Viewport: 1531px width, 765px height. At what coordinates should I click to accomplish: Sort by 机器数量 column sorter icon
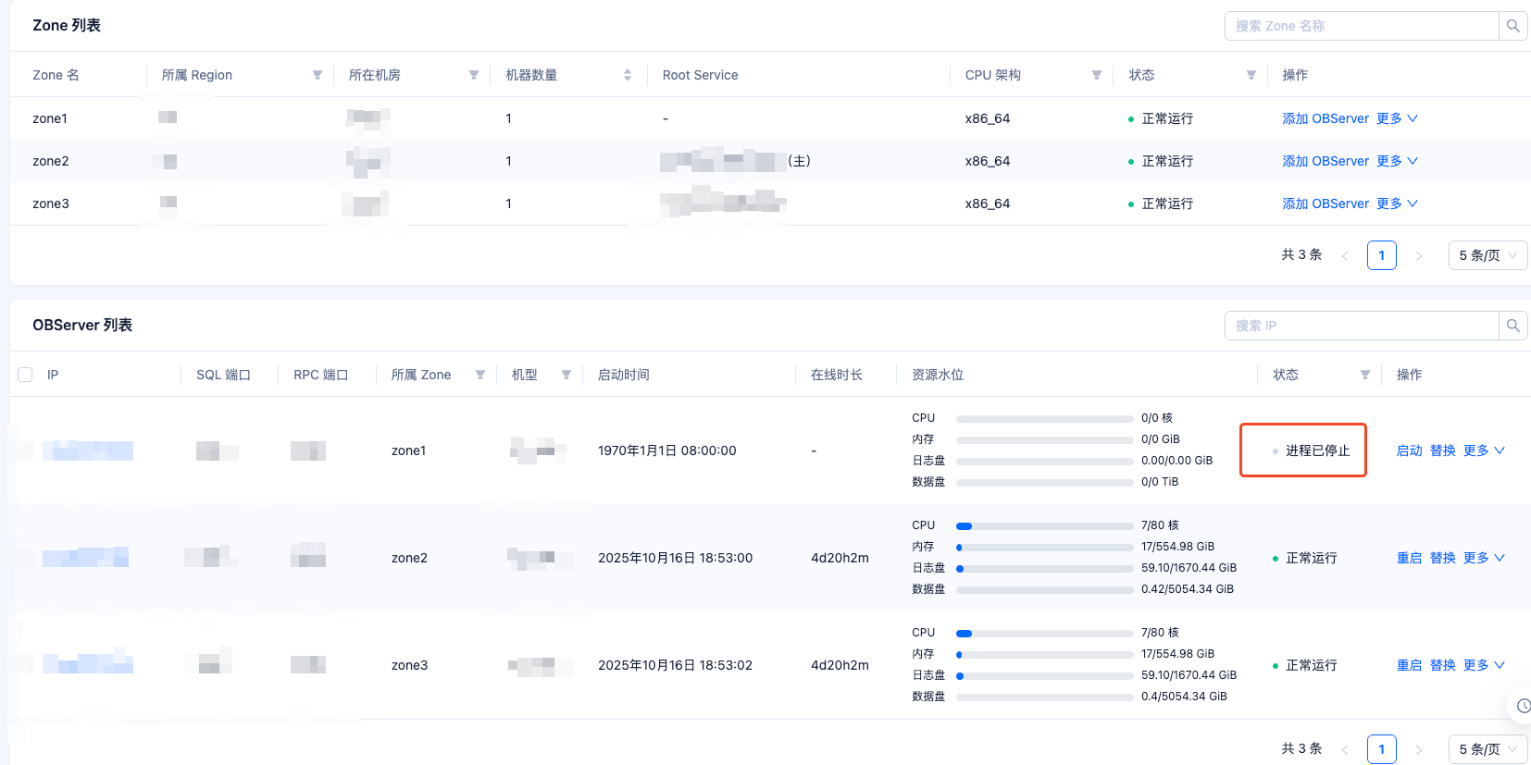(x=628, y=75)
